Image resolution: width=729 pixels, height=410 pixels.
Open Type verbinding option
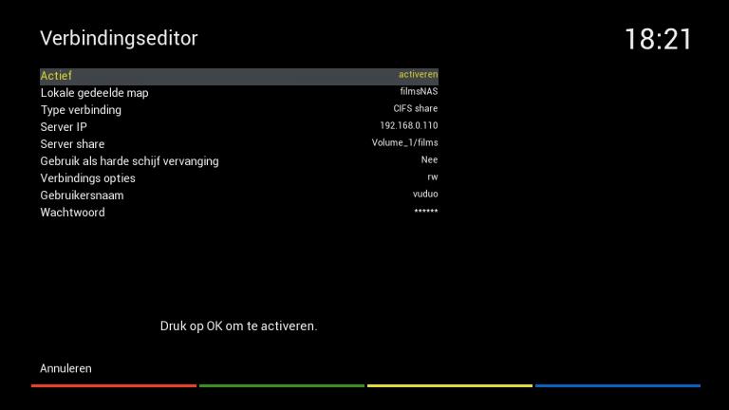click(x=239, y=110)
